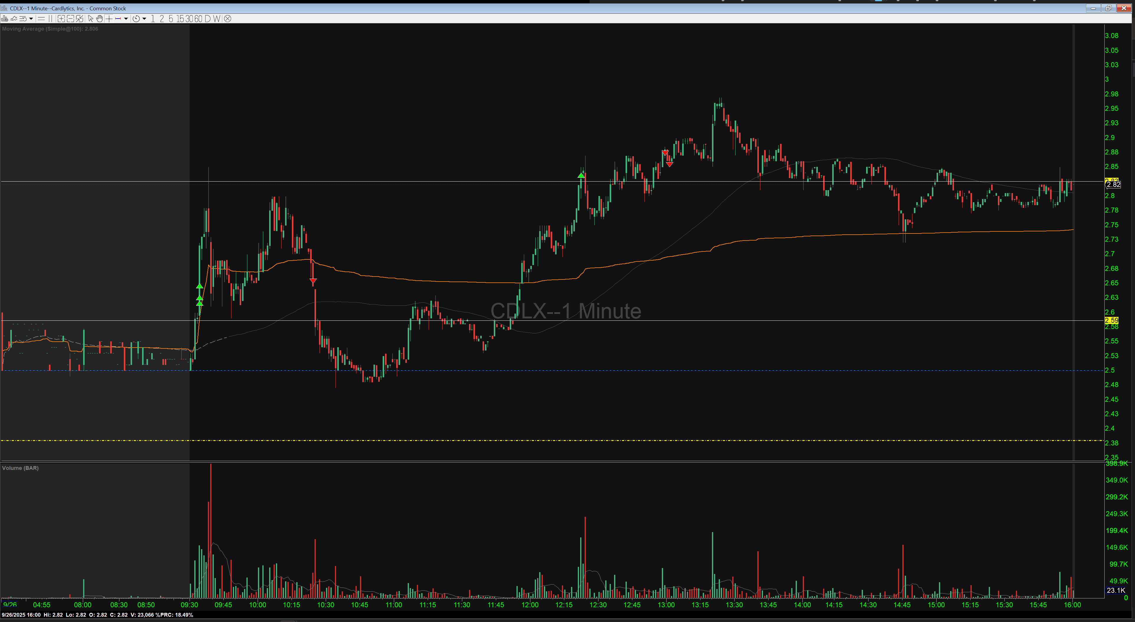Viewport: 1135px width, 622px height.
Task: Click the fit-to-window arrows icon
Action: [79, 19]
